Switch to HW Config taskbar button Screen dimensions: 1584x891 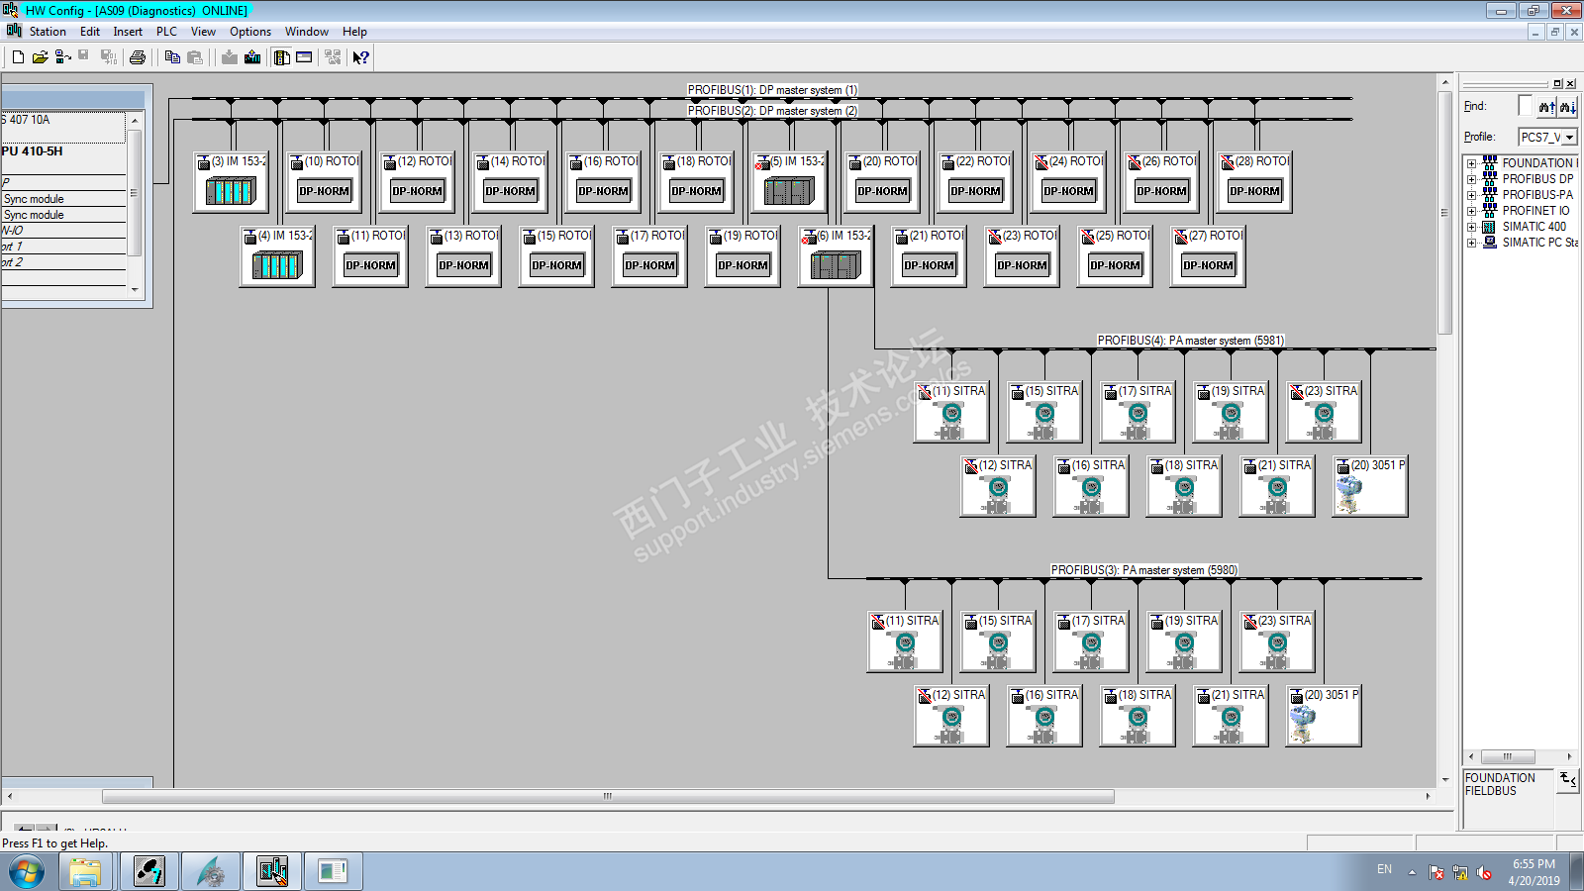click(x=272, y=872)
